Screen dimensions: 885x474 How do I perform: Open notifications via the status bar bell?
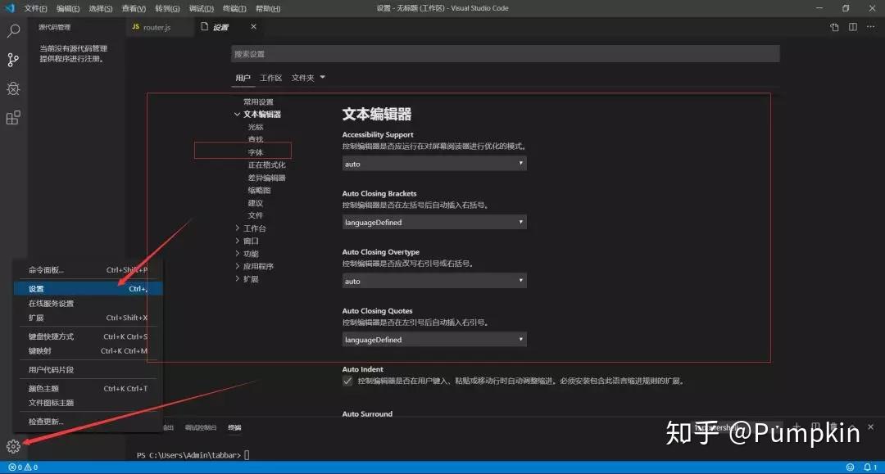pyautogui.click(x=869, y=467)
